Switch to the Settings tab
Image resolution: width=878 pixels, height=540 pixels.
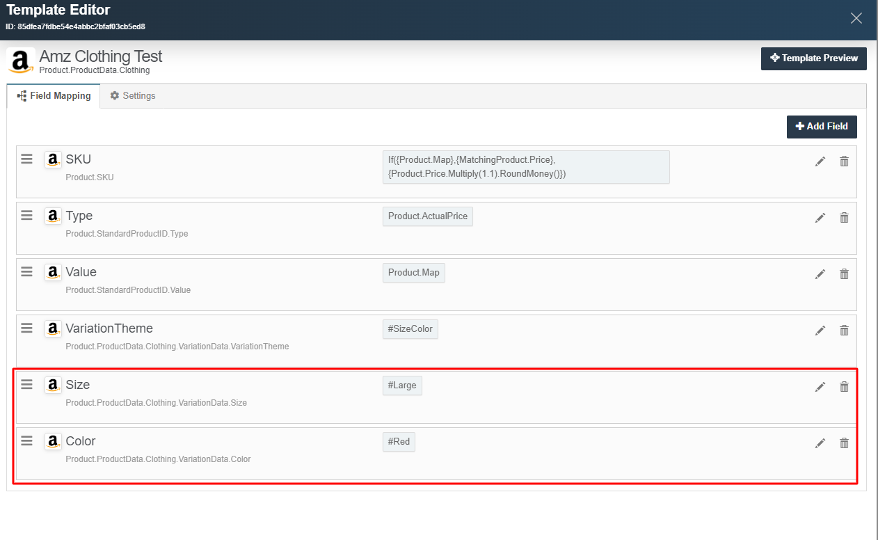pyautogui.click(x=133, y=96)
